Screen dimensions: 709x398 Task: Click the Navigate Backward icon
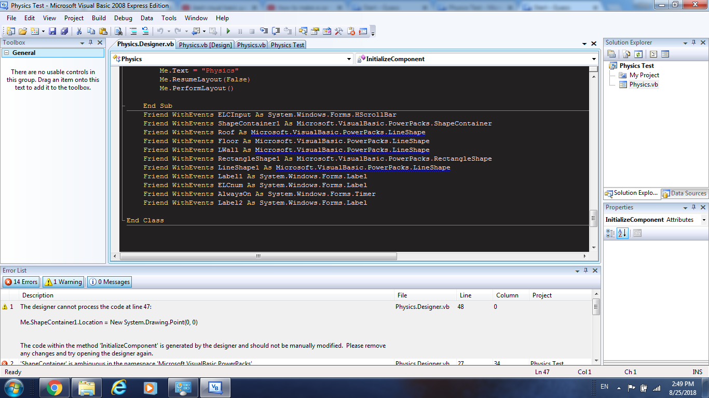pyautogui.click(x=196, y=31)
